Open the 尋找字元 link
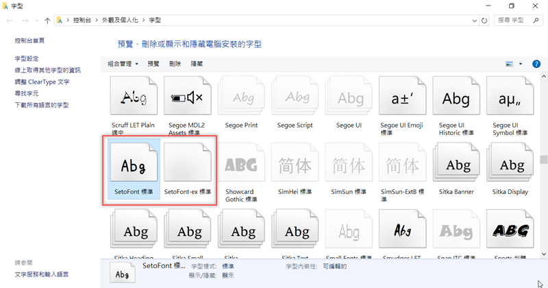Screen dimensions: 548x288 point(27,93)
